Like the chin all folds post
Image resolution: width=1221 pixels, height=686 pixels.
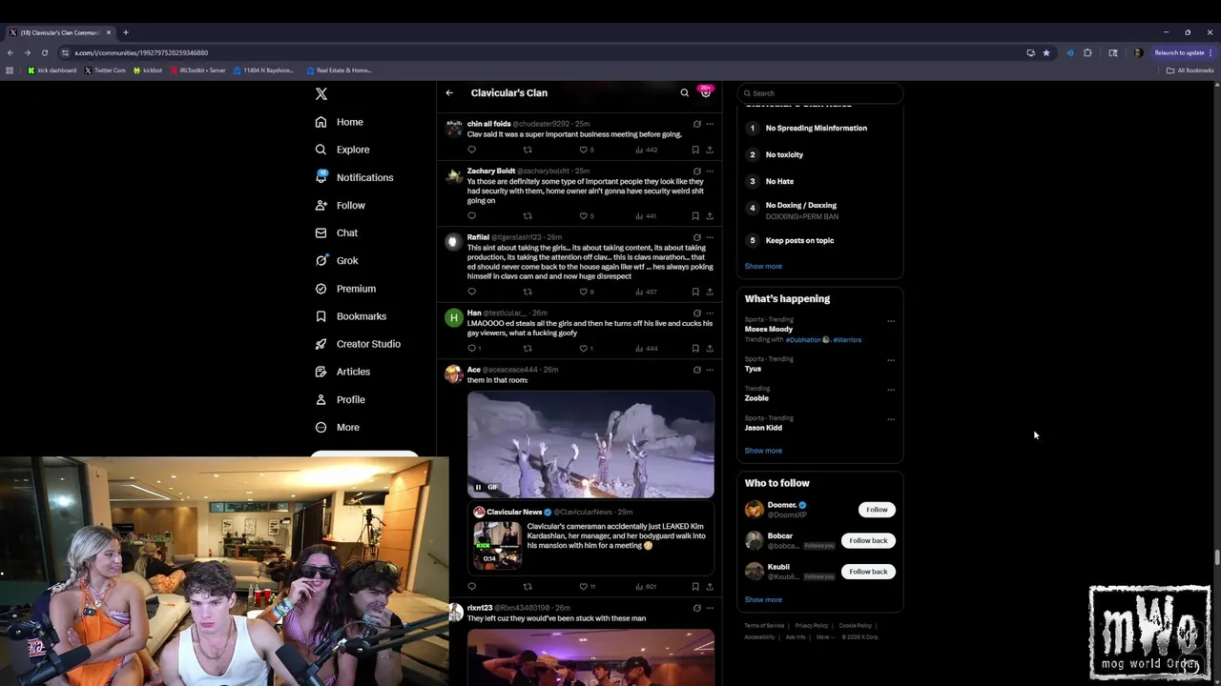point(586,150)
